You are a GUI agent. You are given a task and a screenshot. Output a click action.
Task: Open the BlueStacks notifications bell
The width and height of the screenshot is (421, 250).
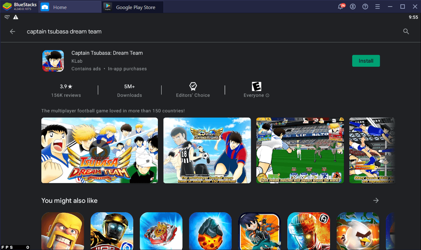pos(341,7)
